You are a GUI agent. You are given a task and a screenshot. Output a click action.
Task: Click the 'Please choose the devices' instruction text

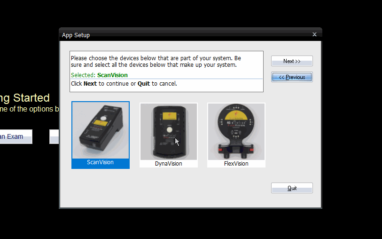[x=156, y=62]
